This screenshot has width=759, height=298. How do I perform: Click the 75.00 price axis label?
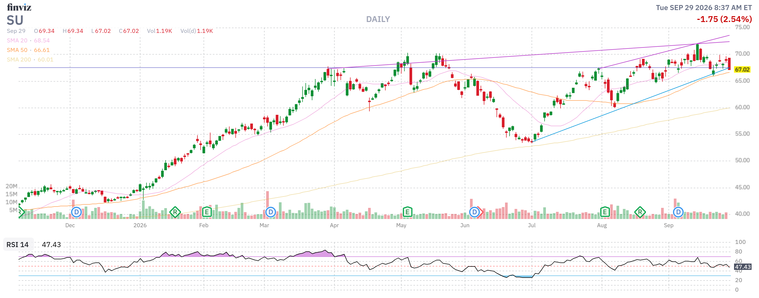742,27
